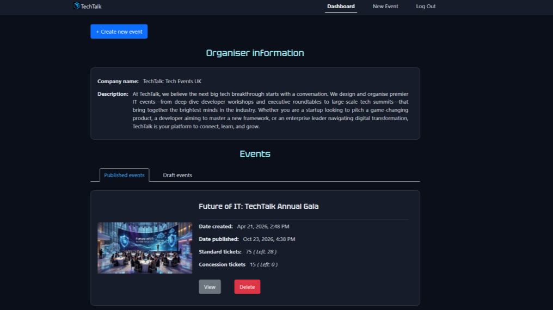Screen dimensions: 553x310
Task: Click the Company name label
Action: 118,82
